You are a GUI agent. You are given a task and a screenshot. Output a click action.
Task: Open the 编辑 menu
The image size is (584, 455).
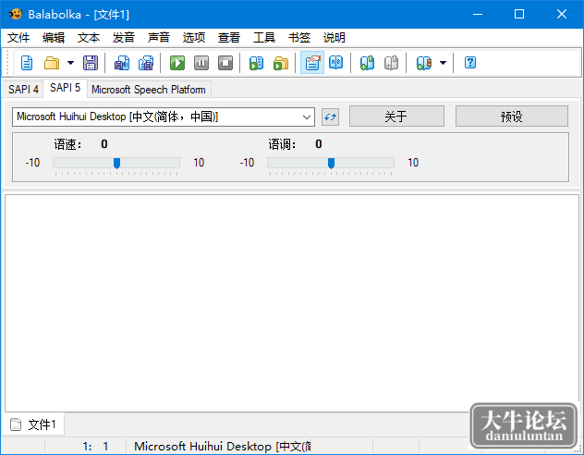54,37
